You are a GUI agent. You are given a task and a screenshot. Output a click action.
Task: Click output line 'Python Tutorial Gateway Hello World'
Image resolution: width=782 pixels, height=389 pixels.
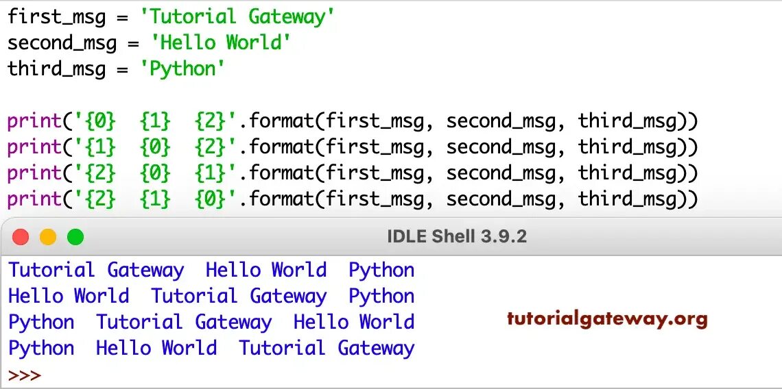[x=211, y=323]
